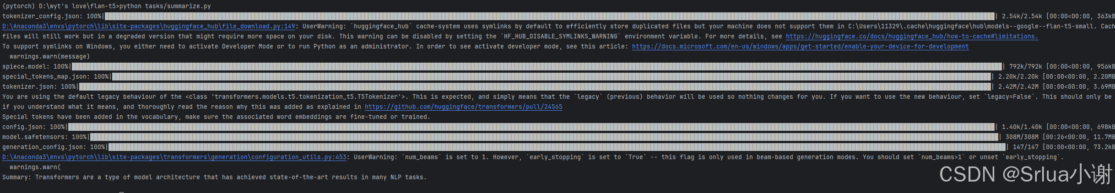Click the '2.42M/2.42M' download size text
The image size is (1115, 193).
click(1018, 87)
